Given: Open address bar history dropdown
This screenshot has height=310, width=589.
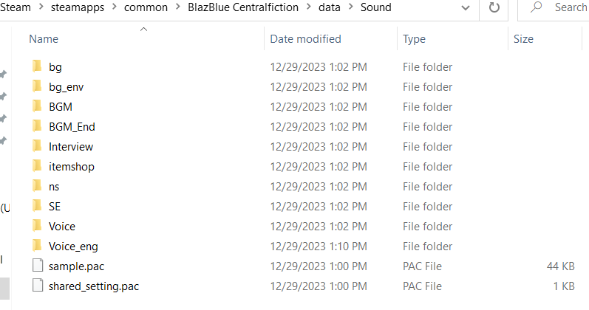Looking at the screenshot, I should tap(465, 7).
